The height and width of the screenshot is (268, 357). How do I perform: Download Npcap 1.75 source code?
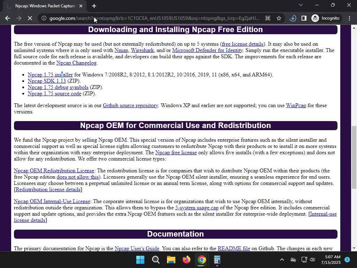pos(54,94)
